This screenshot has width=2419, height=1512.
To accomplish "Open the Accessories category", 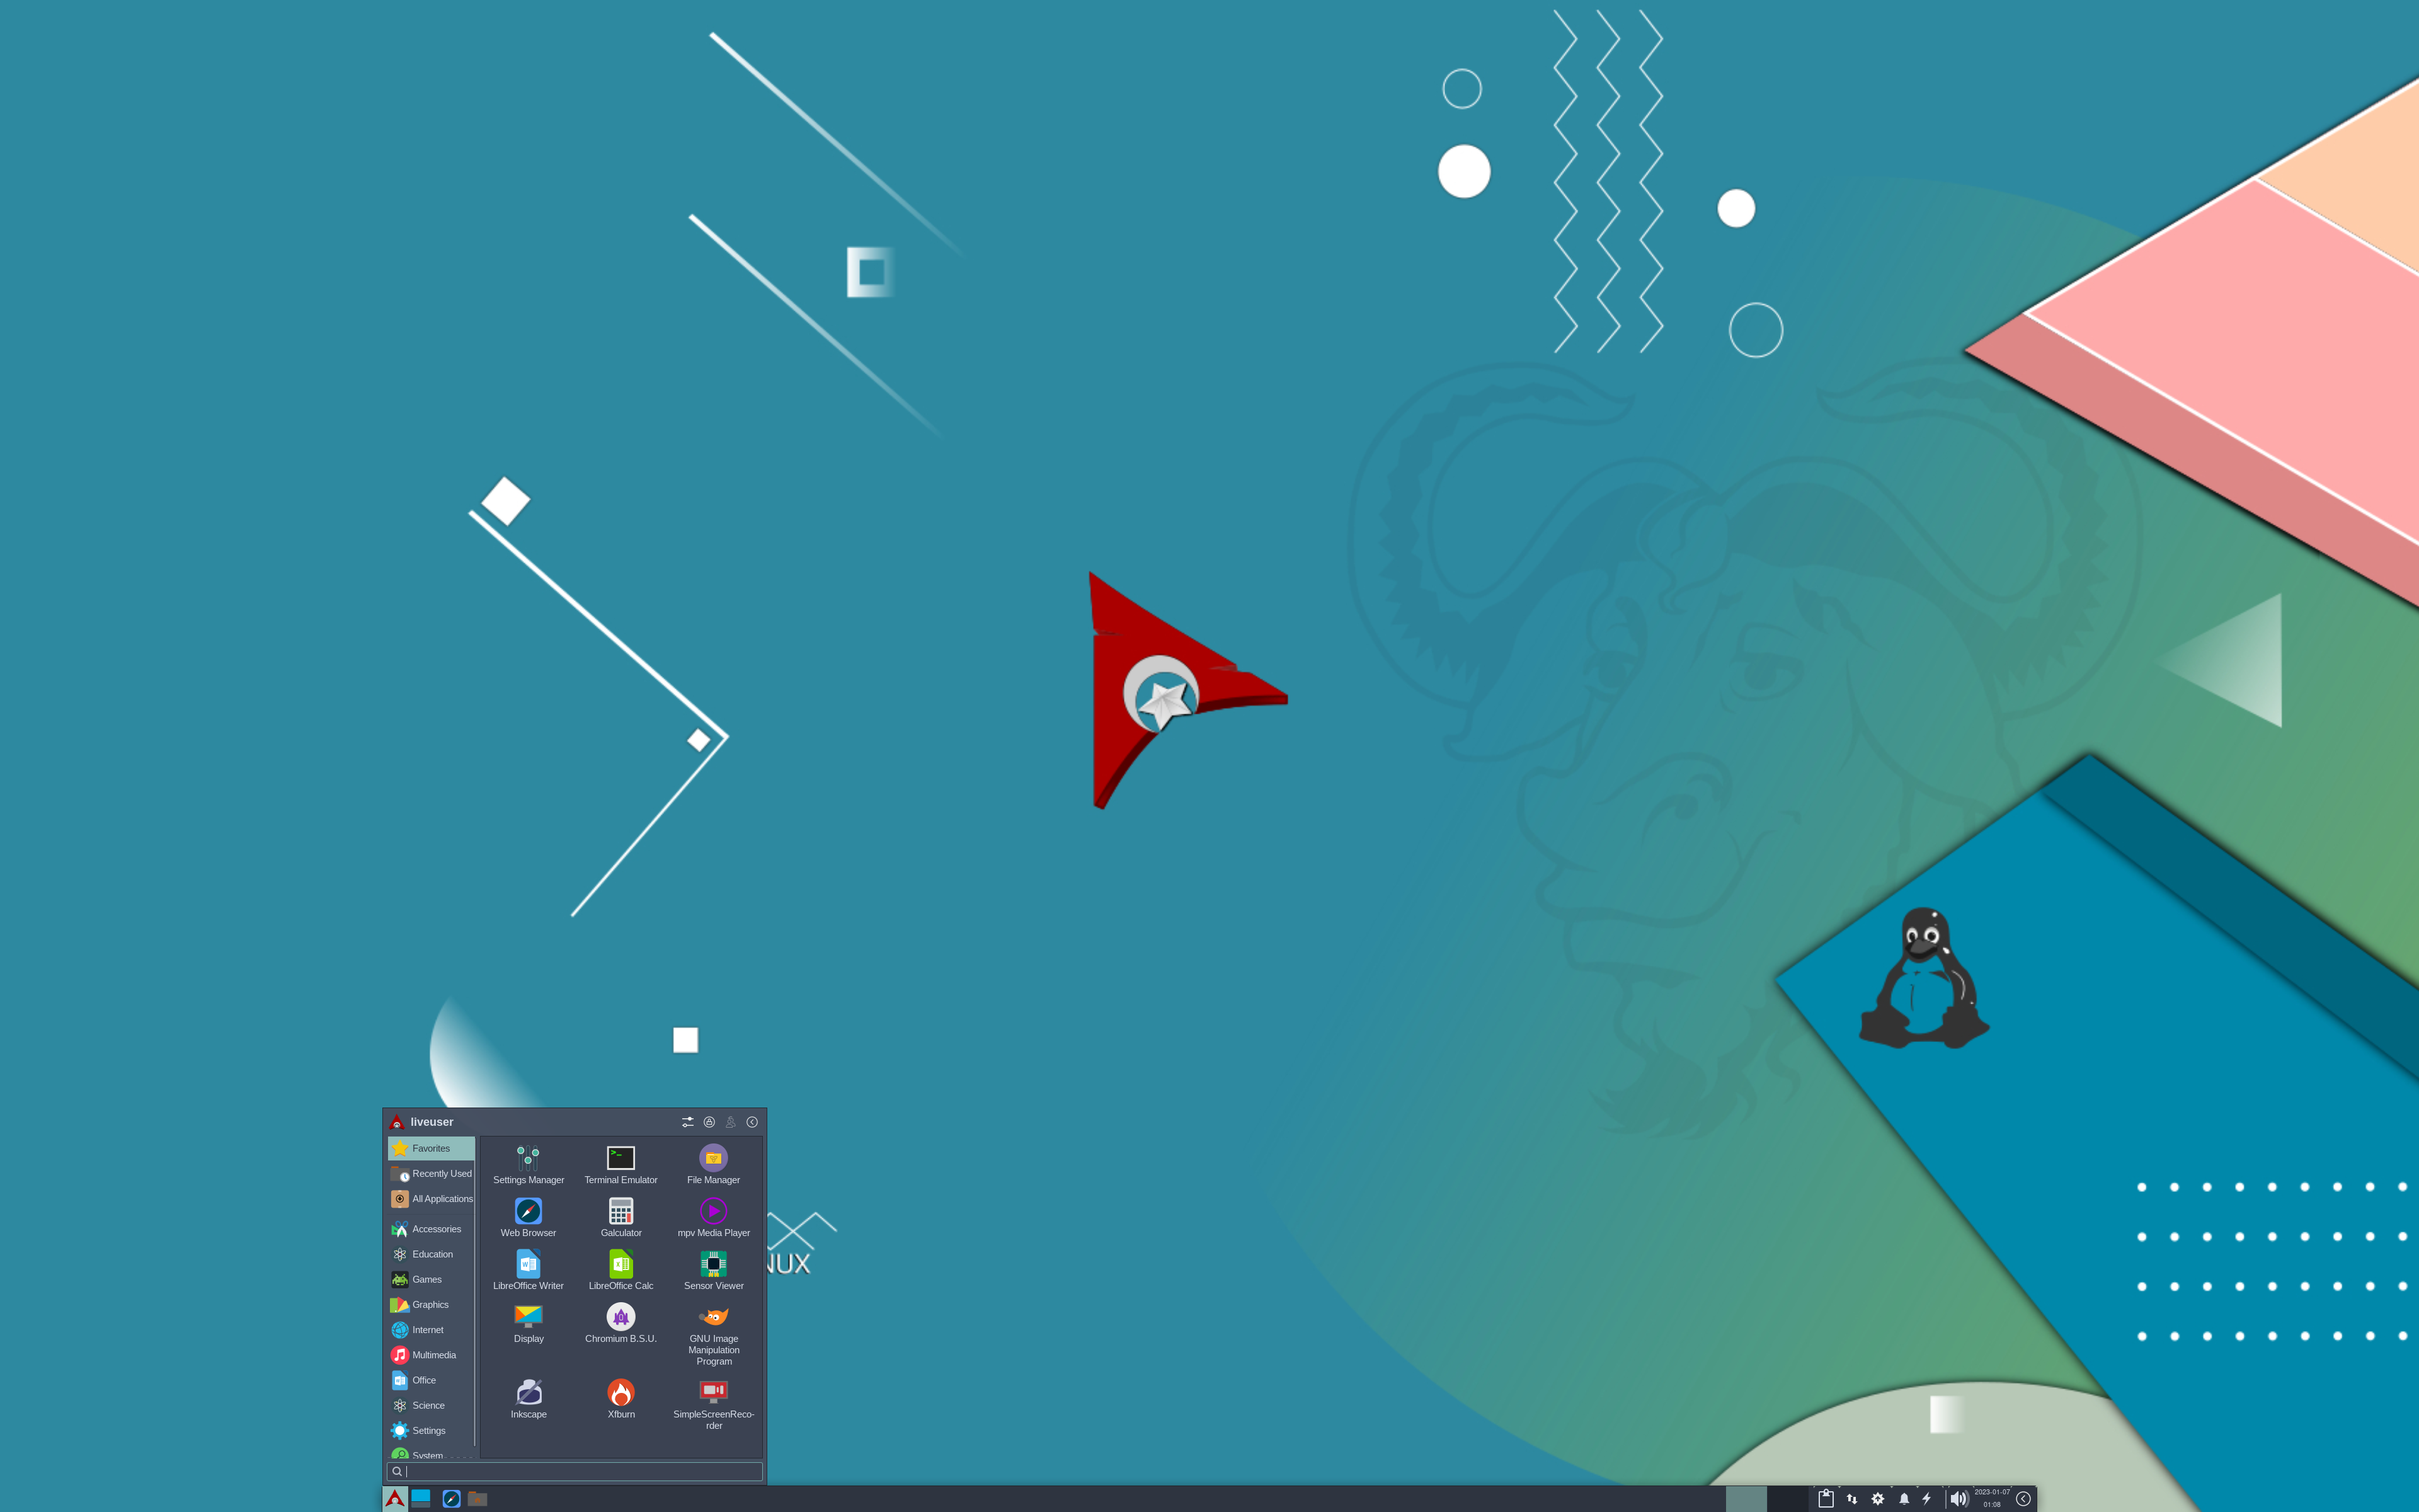I will point(431,1229).
